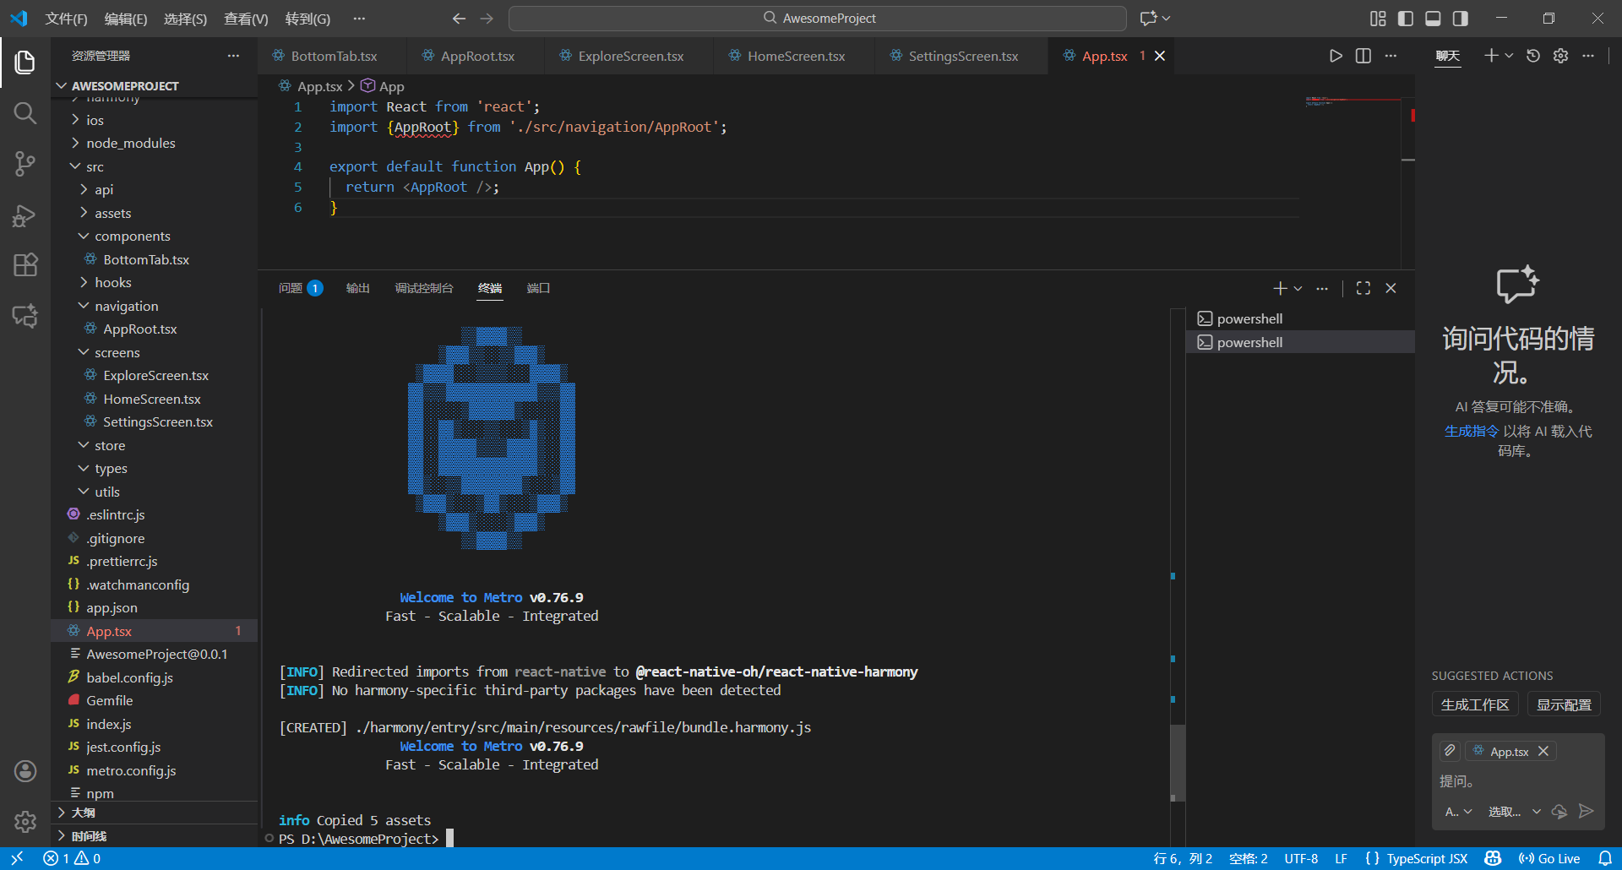Image resolution: width=1622 pixels, height=870 pixels.
Task: Run App.tsx using the play icon
Action: [1336, 56]
